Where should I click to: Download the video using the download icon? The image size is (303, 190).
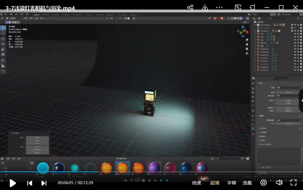coord(205,7)
